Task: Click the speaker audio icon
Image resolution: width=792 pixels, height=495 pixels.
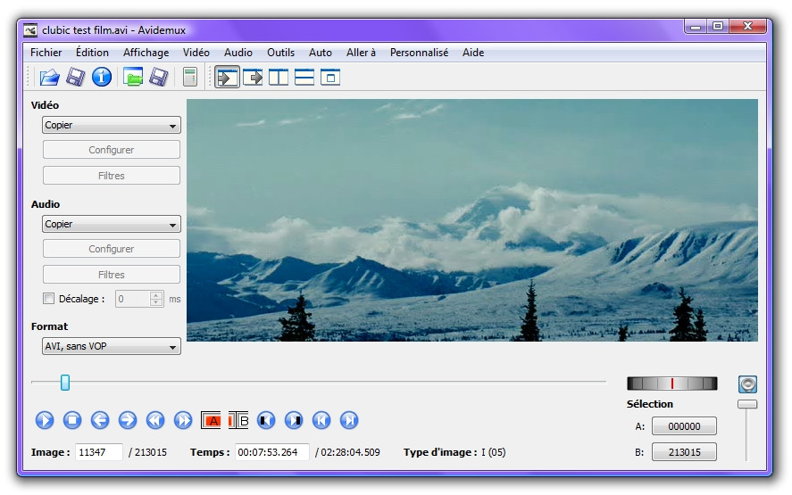Action: [x=747, y=384]
